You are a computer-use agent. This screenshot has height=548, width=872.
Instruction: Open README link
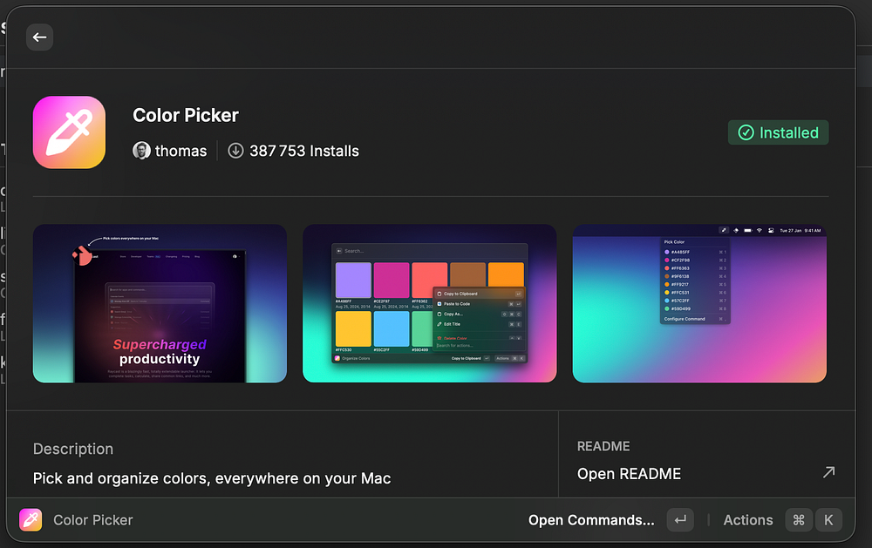click(x=629, y=474)
